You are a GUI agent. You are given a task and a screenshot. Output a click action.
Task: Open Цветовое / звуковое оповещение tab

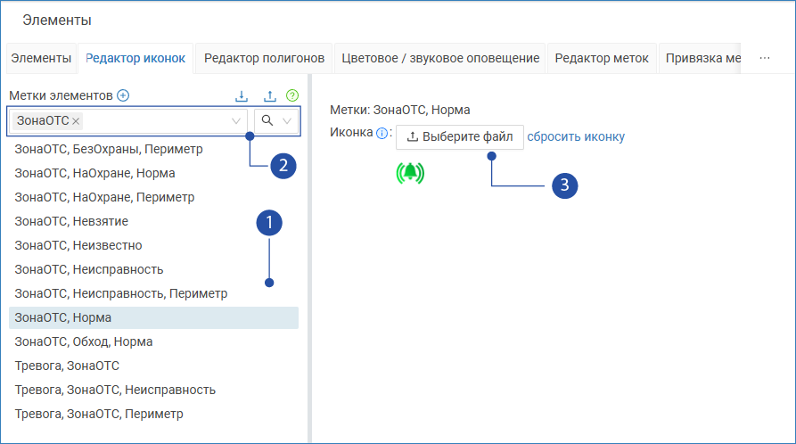coord(440,58)
